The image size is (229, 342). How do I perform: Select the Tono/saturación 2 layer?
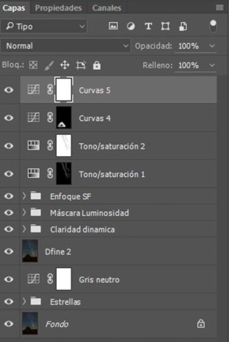118,146
